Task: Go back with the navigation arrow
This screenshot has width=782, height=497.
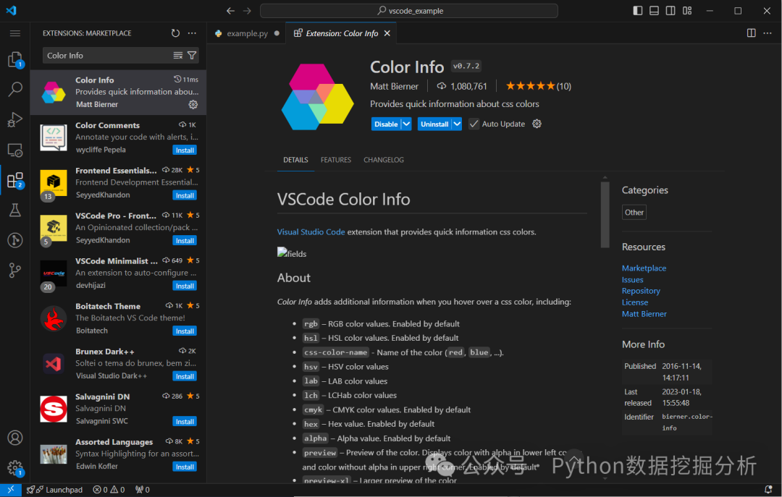Action: coord(230,10)
